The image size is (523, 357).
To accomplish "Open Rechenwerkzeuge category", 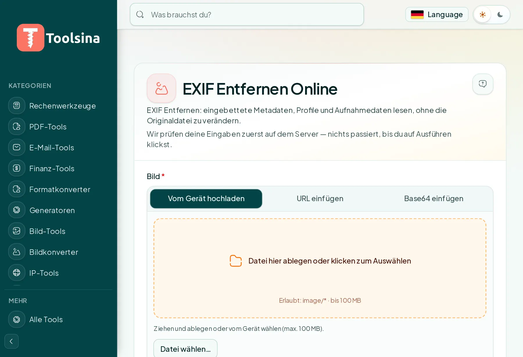I will click(58, 106).
